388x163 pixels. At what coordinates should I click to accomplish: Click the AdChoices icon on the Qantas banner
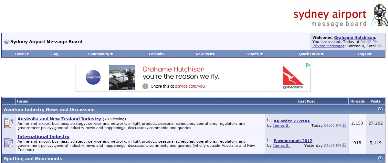pos(308,65)
